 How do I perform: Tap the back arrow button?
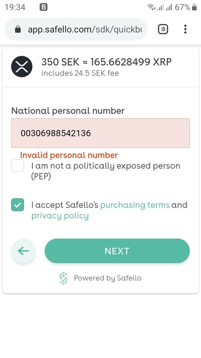[23, 251]
